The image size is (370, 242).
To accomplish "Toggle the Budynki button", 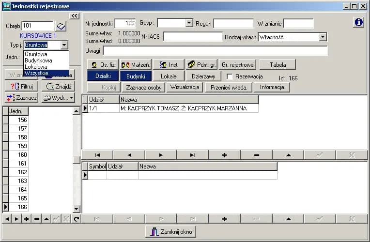I will coord(136,76).
